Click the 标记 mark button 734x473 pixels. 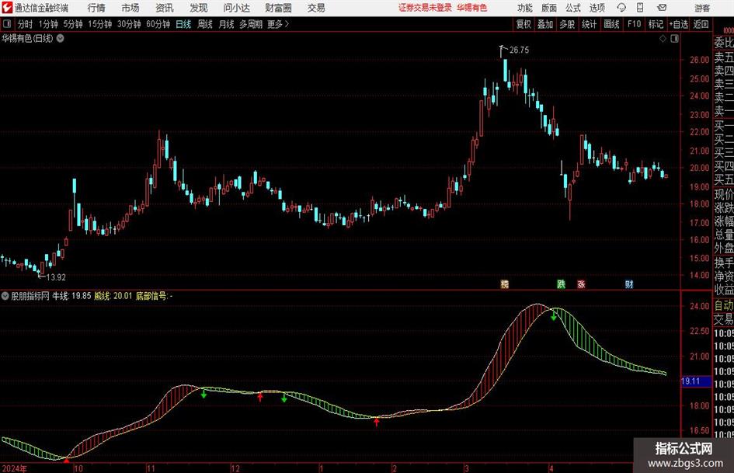[x=656, y=24]
